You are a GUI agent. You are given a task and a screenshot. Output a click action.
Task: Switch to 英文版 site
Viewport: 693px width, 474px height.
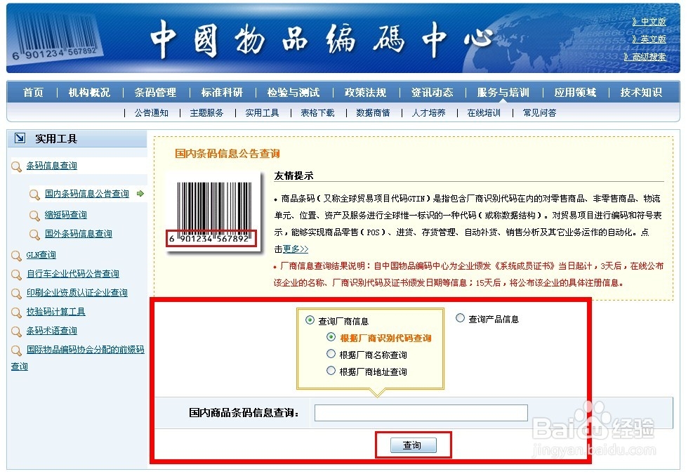pos(649,39)
